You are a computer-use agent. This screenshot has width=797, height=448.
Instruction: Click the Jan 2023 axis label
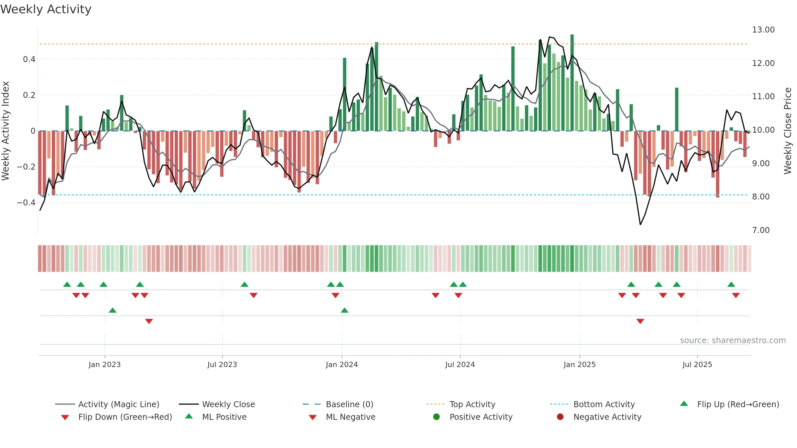tap(105, 365)
